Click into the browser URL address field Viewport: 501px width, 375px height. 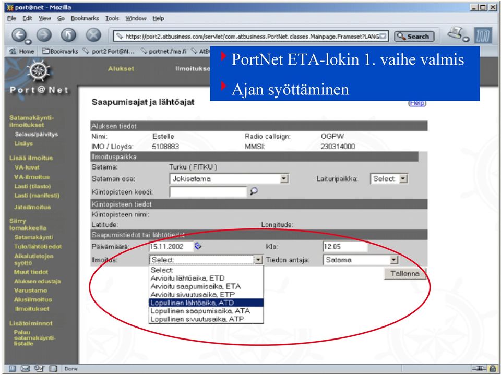(x=251, y=36)
